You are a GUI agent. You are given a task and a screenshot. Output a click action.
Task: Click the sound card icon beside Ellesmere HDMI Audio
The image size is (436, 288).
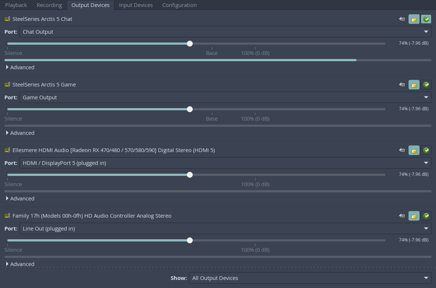7,150
